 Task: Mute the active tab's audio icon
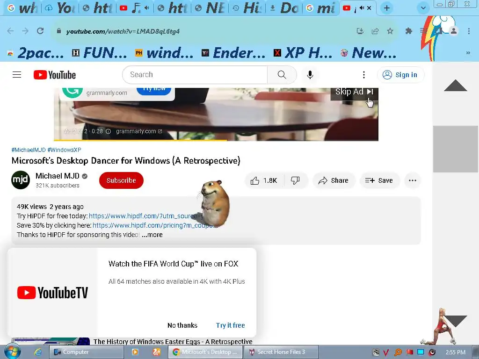click(x=362, y=8)
